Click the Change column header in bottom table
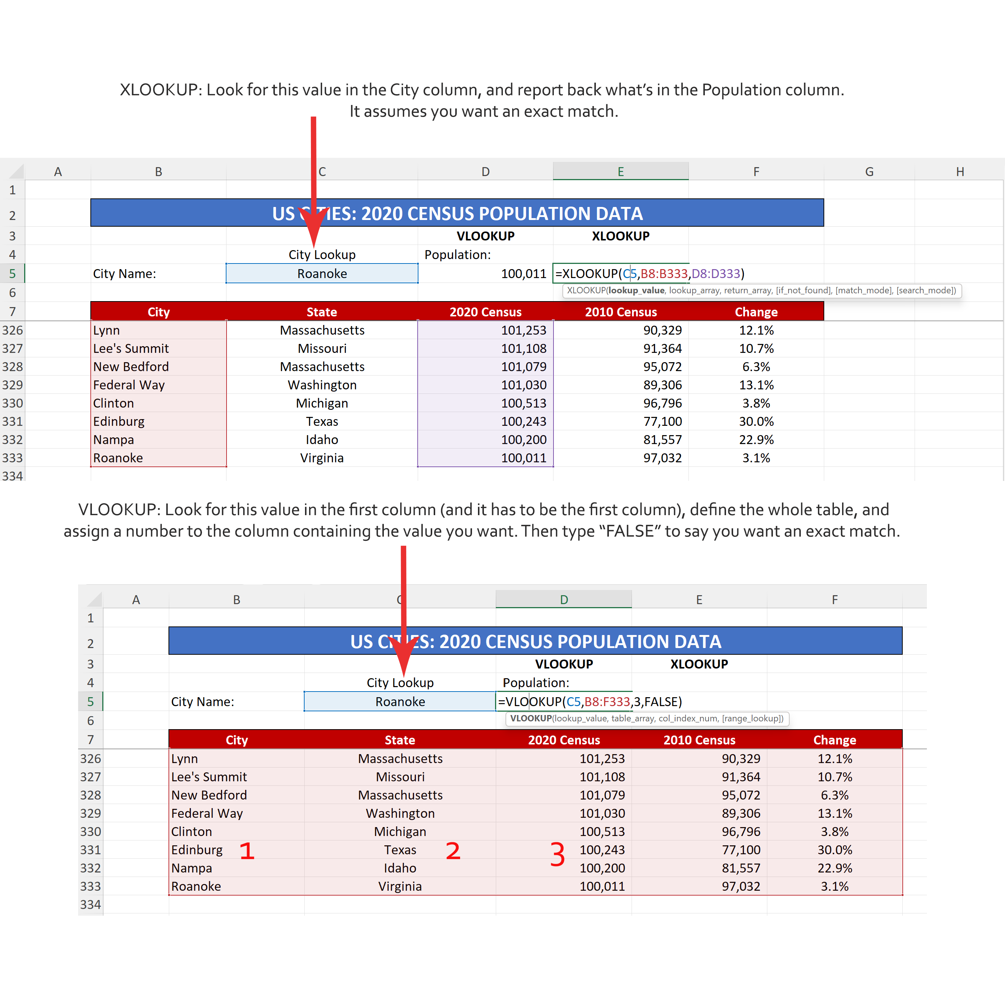 tap(835, 740)
